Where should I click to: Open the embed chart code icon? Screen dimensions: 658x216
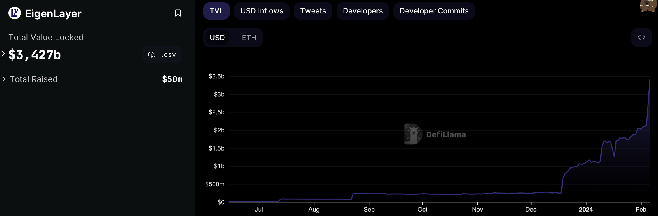pyautogui.click(x=641, y=37)
